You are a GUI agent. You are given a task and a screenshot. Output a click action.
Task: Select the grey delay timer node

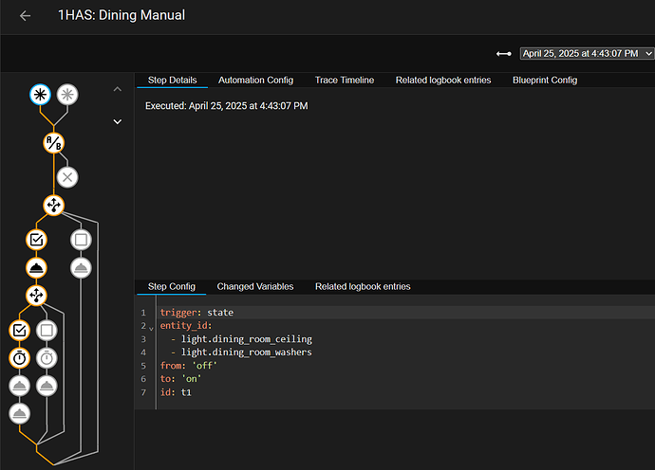(47, 358)
